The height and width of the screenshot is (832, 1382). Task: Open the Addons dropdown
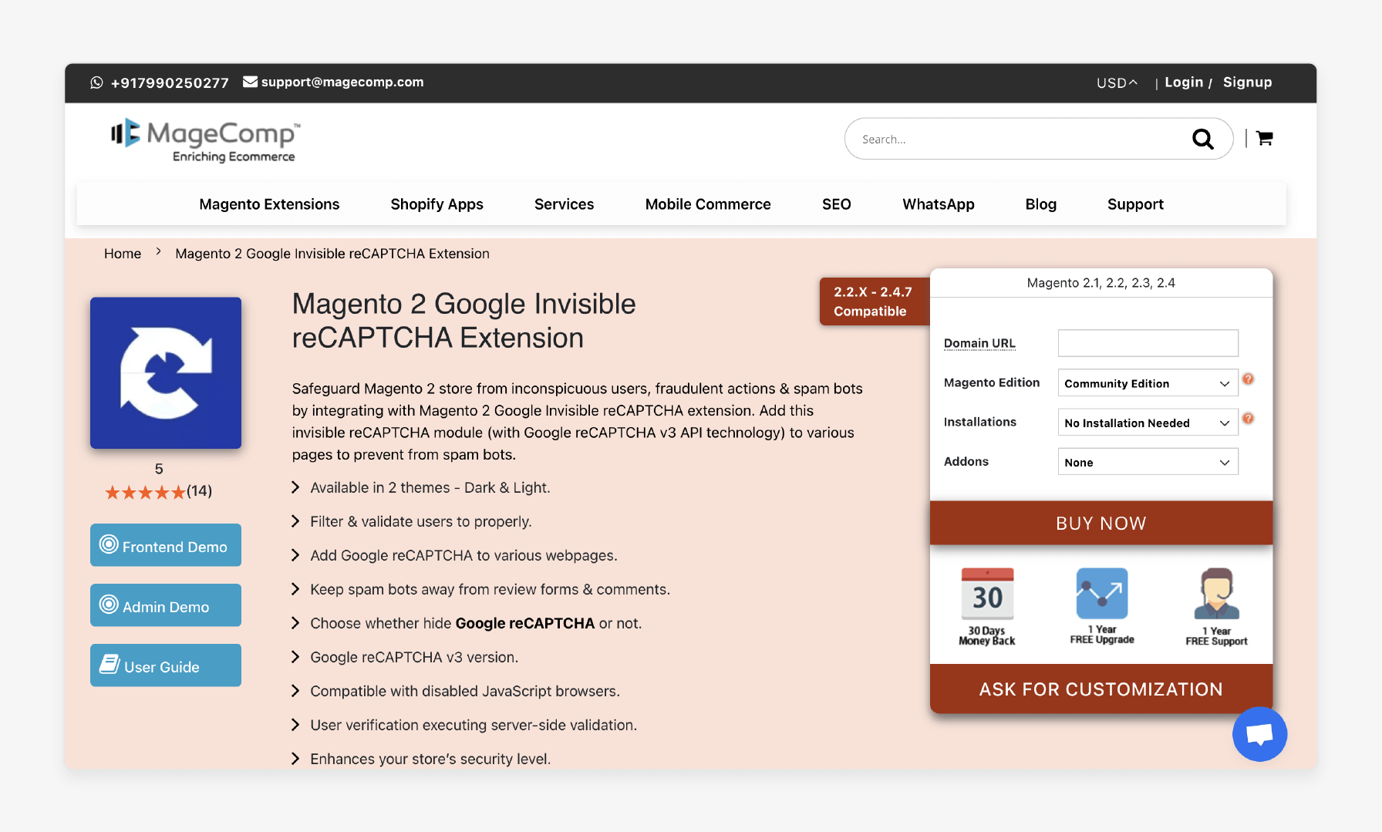(1148, 462)
